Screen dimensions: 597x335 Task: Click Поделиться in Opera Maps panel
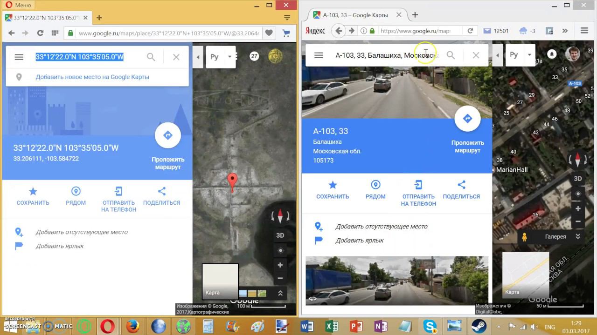click(161, 196)
